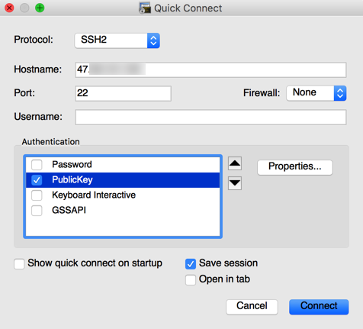Viewport: 363px width, 329px height.
Task: Click the Quick Connect title bar icon
Action: (x=145, y=8)
